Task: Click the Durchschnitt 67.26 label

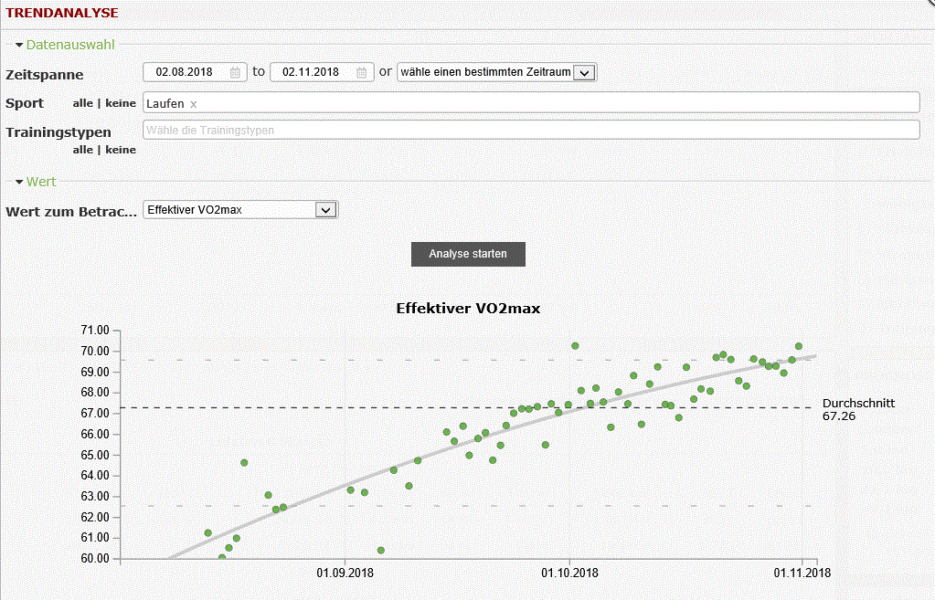Action: [858, 409]
